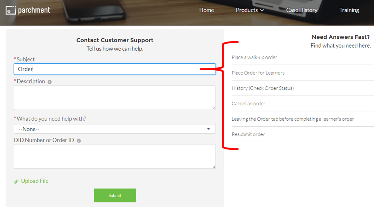
Task: Open 'Leaving the Order tab' help article
Action: [293, 119]
